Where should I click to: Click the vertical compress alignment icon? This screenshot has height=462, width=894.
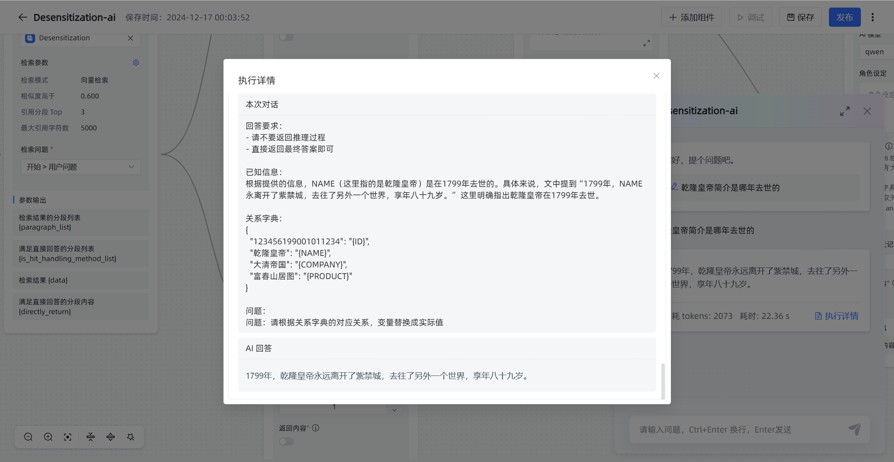click(90, 436)
